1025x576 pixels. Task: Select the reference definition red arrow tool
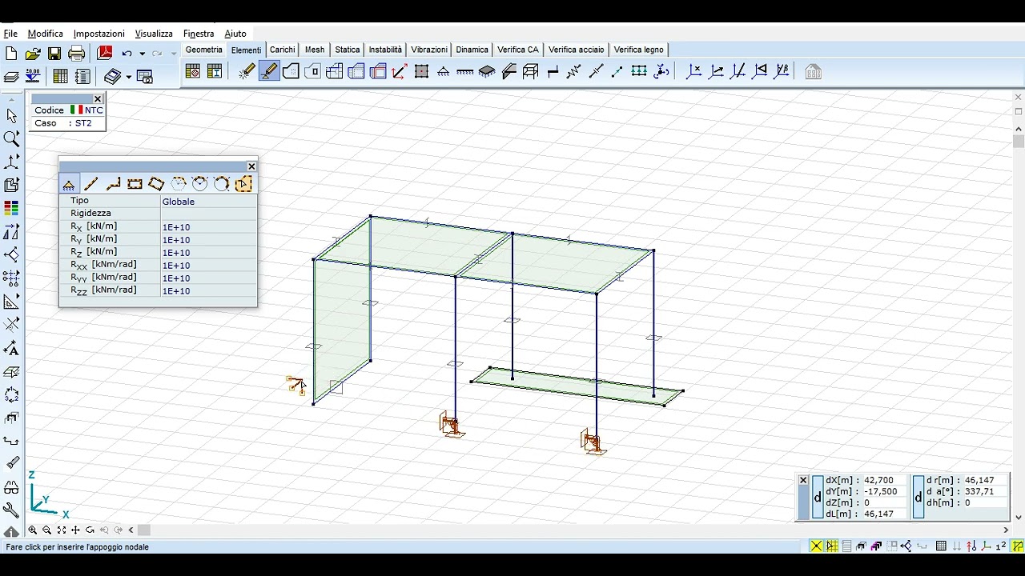(x=400, y=72)
